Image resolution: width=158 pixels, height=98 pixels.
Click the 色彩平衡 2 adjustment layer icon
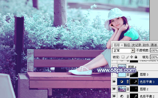click(122, 96)
